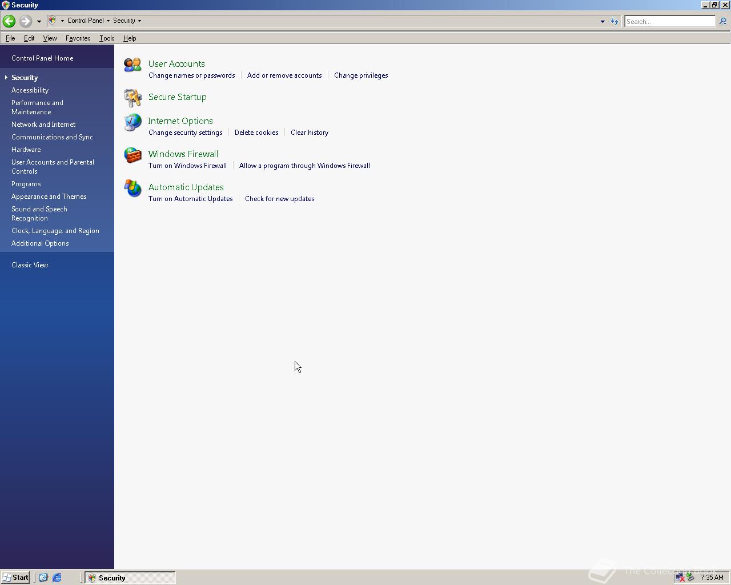This screenshot has height=585, width=731.
Task: Open Sound and Speech Recognition category
Action: click(x=39, y=214)
